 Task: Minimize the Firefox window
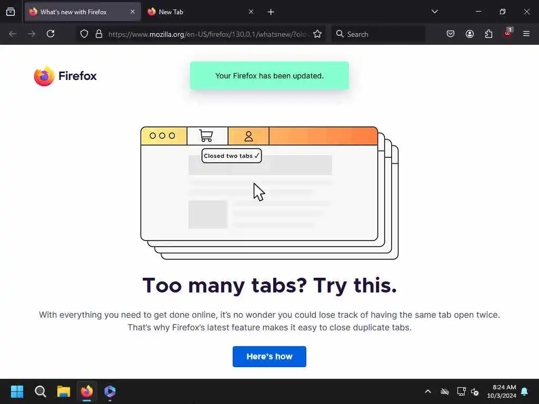(x=478, y=12)
